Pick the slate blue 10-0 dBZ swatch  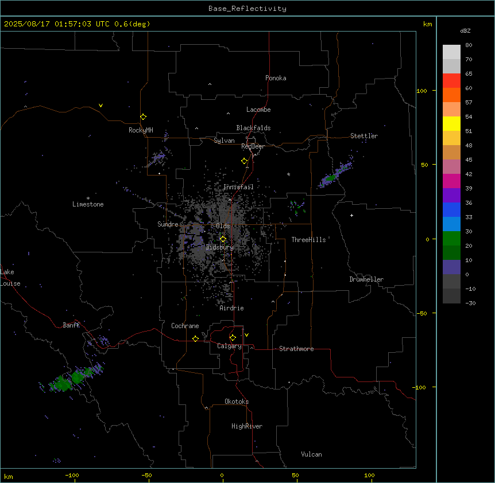(x=451, y=267)
